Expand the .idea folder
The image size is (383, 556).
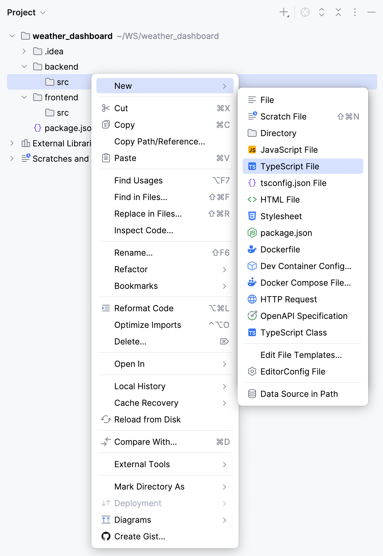(x=24, y=51)
